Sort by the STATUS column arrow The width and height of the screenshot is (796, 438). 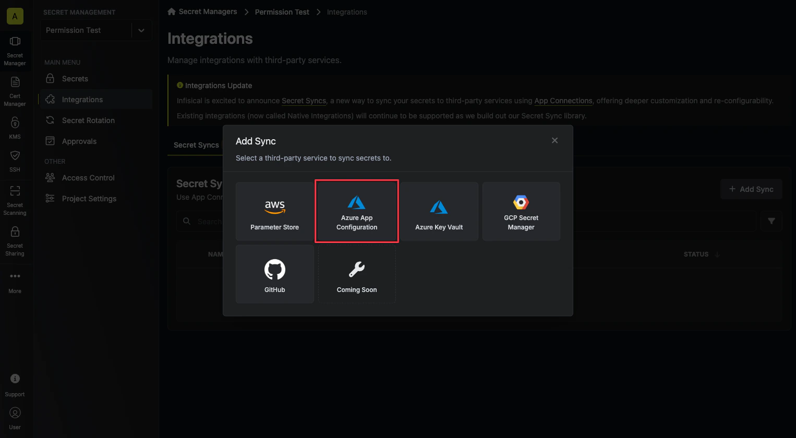coord(717,254)
